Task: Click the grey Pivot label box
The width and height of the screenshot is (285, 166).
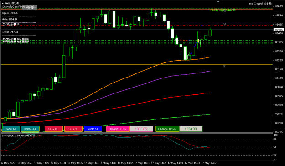Action: click(x=30, y=7)
